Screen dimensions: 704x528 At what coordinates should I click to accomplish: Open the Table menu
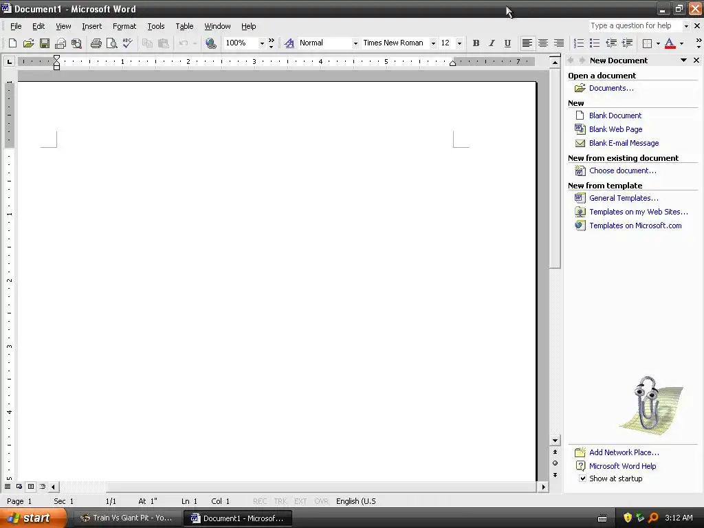[x=184, y=26]
